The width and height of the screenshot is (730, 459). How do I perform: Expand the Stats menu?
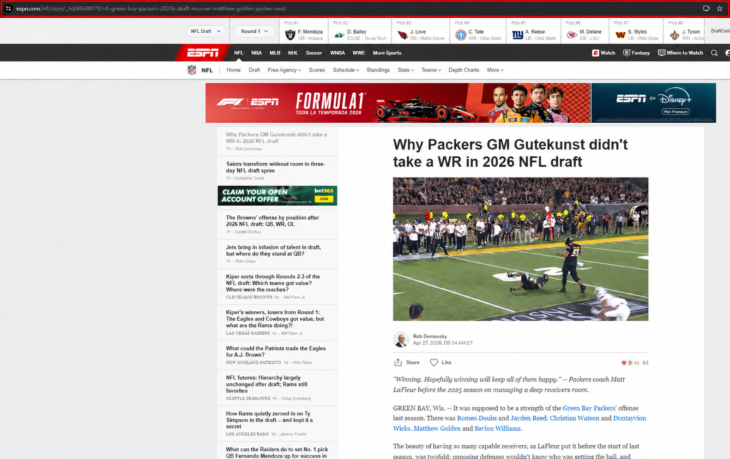click(x=406, y=70)
